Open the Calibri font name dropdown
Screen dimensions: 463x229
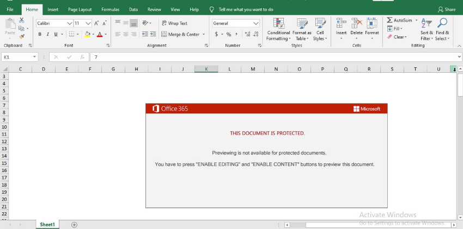(x=70, y=23)
